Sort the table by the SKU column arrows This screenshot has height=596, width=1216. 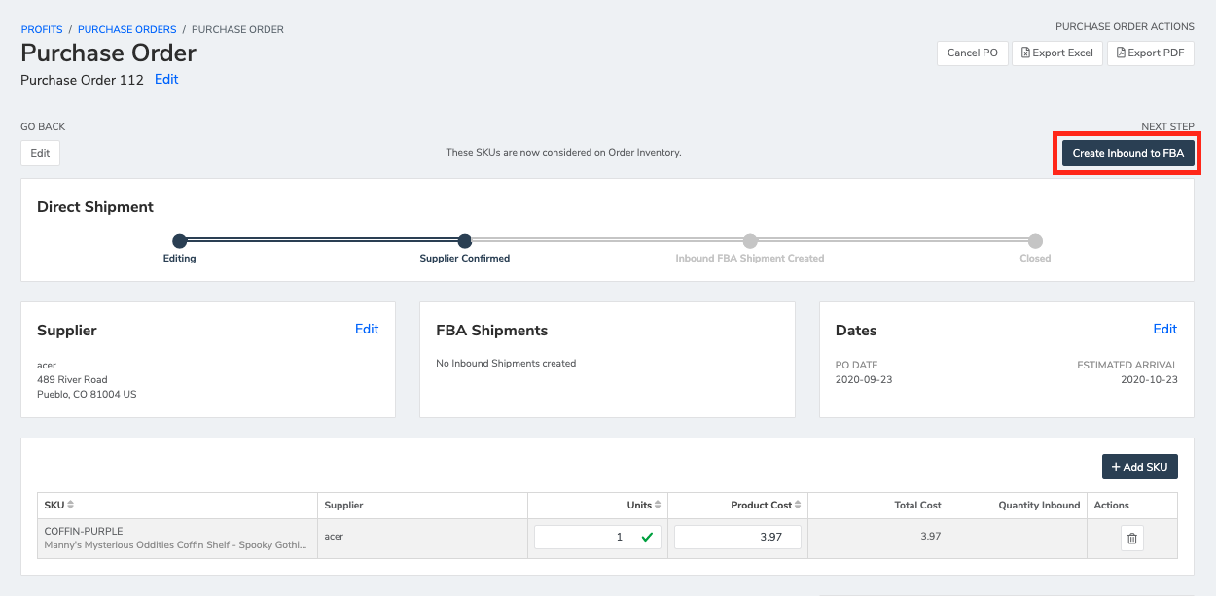coord(68,505)
